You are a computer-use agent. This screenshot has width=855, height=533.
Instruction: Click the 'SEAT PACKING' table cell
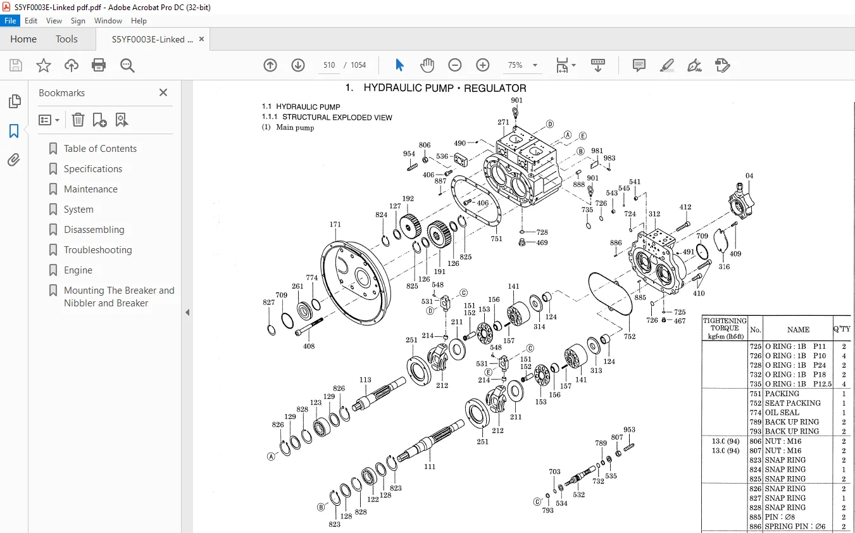(x=793, y=403)
